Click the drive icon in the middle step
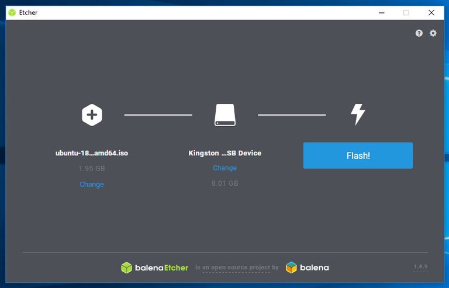Image resolution: width=449 pixels, height=288 pixels. point(224,115)
